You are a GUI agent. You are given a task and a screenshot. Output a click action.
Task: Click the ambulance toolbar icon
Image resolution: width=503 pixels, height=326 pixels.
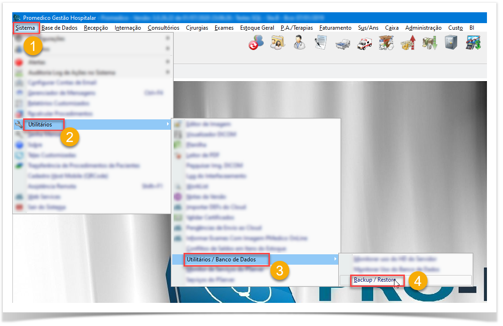(364, 44)
